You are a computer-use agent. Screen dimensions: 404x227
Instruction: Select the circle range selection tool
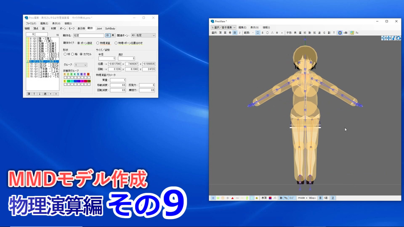[267, 32]
